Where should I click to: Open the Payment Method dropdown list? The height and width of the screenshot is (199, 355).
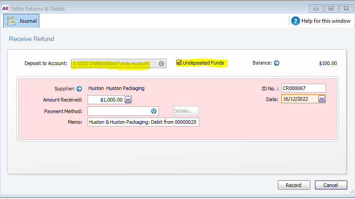154,111
